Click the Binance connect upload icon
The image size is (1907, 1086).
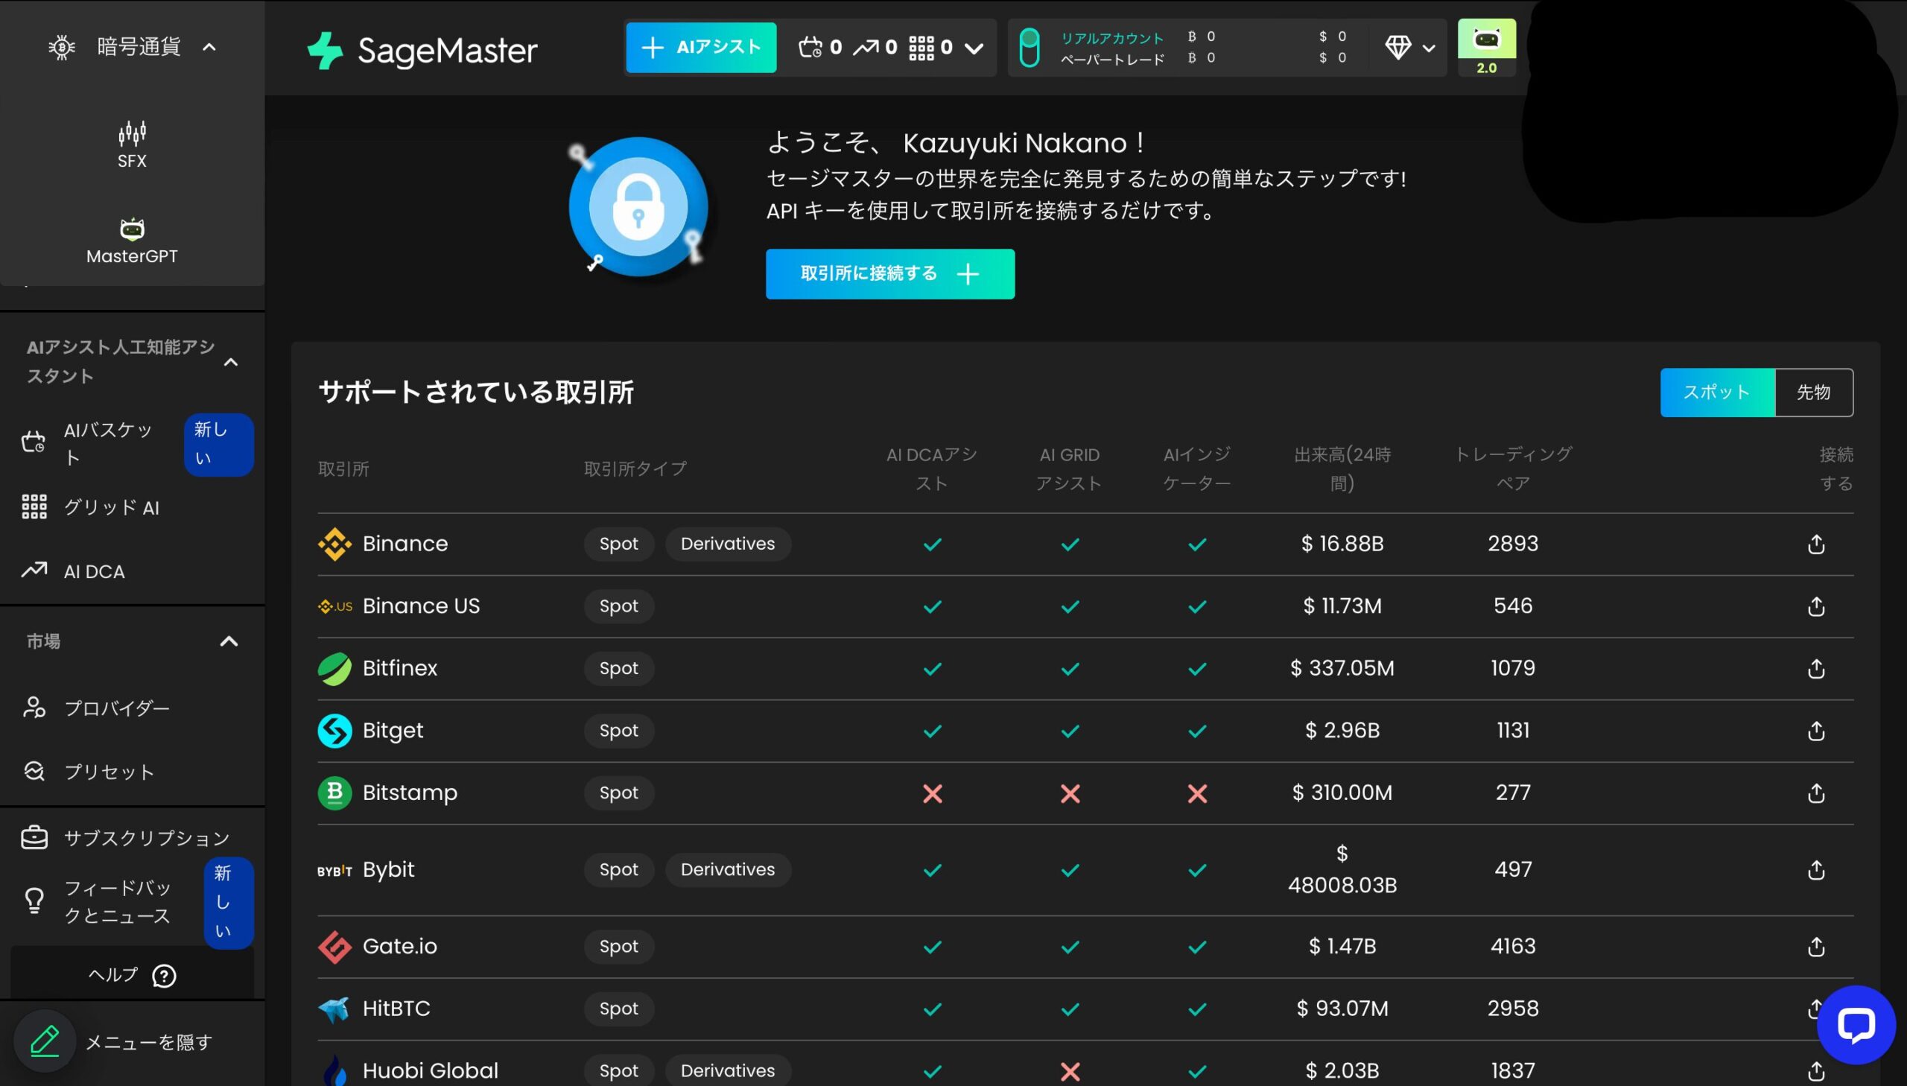point(1815,544)
